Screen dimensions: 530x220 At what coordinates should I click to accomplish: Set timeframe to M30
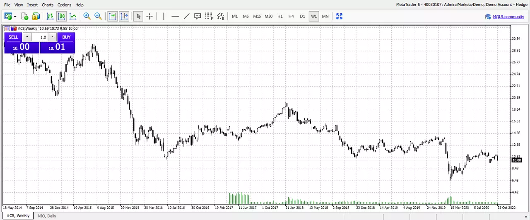click(x=269, y=16)
